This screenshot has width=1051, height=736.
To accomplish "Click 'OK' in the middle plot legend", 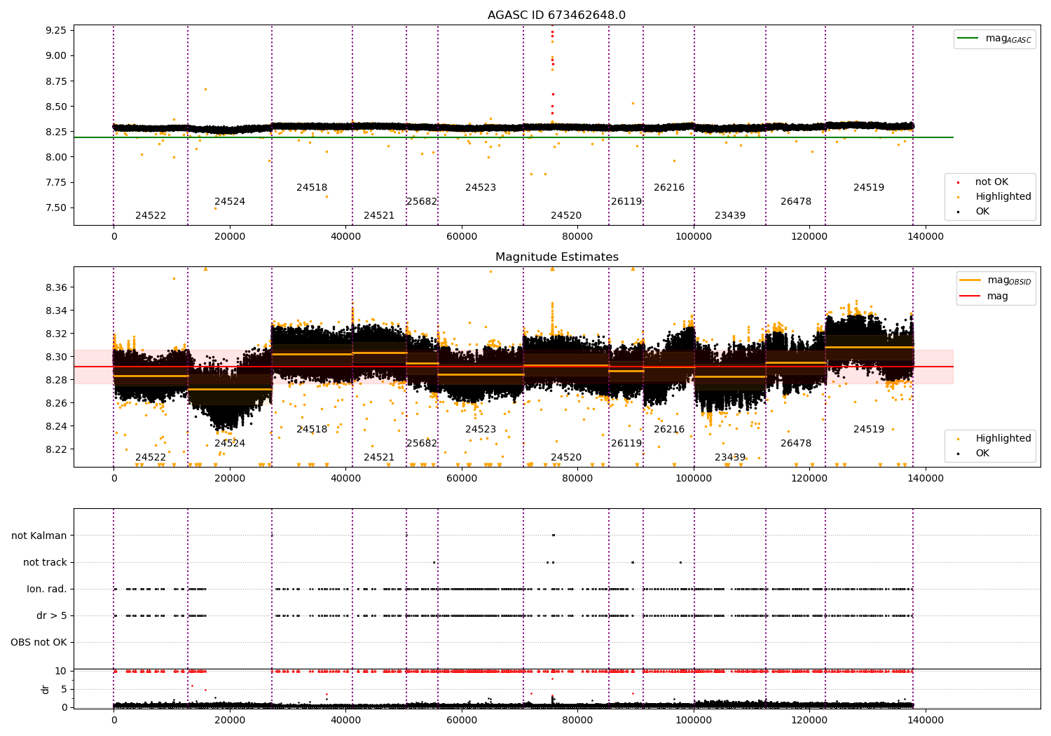I will click(x=982, y=453).
